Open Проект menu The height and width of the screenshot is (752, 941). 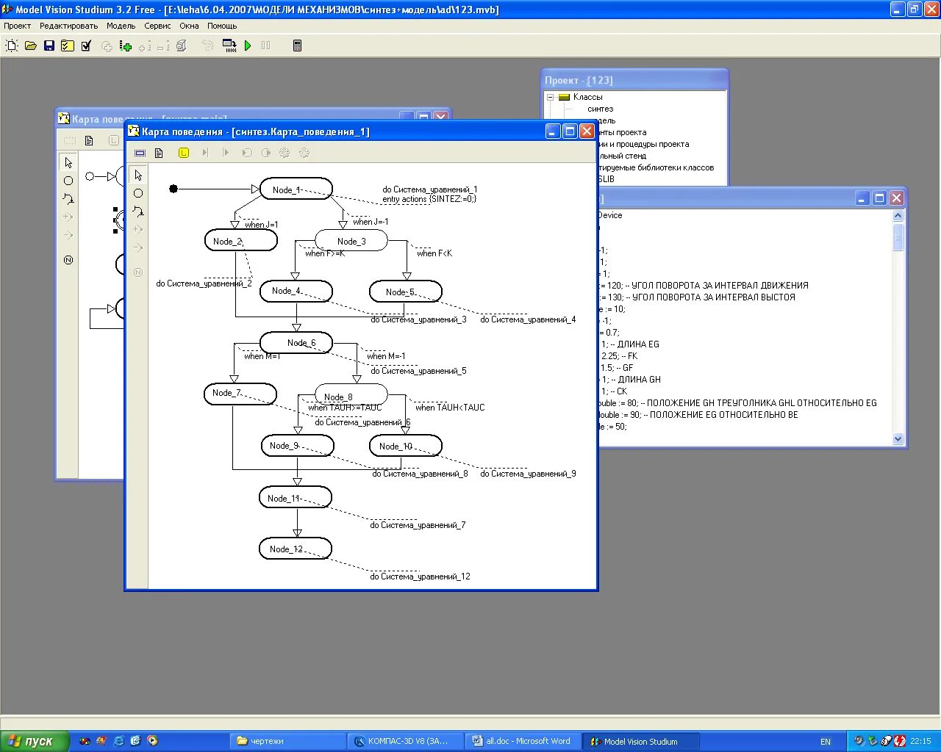pyautogui.click(x=18, y=26)
